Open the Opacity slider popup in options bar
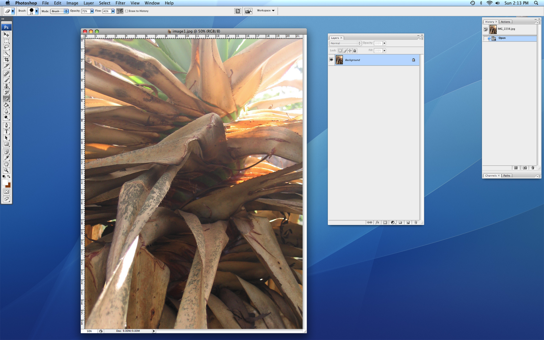This screenshot has height=340, width=544. 92,11
